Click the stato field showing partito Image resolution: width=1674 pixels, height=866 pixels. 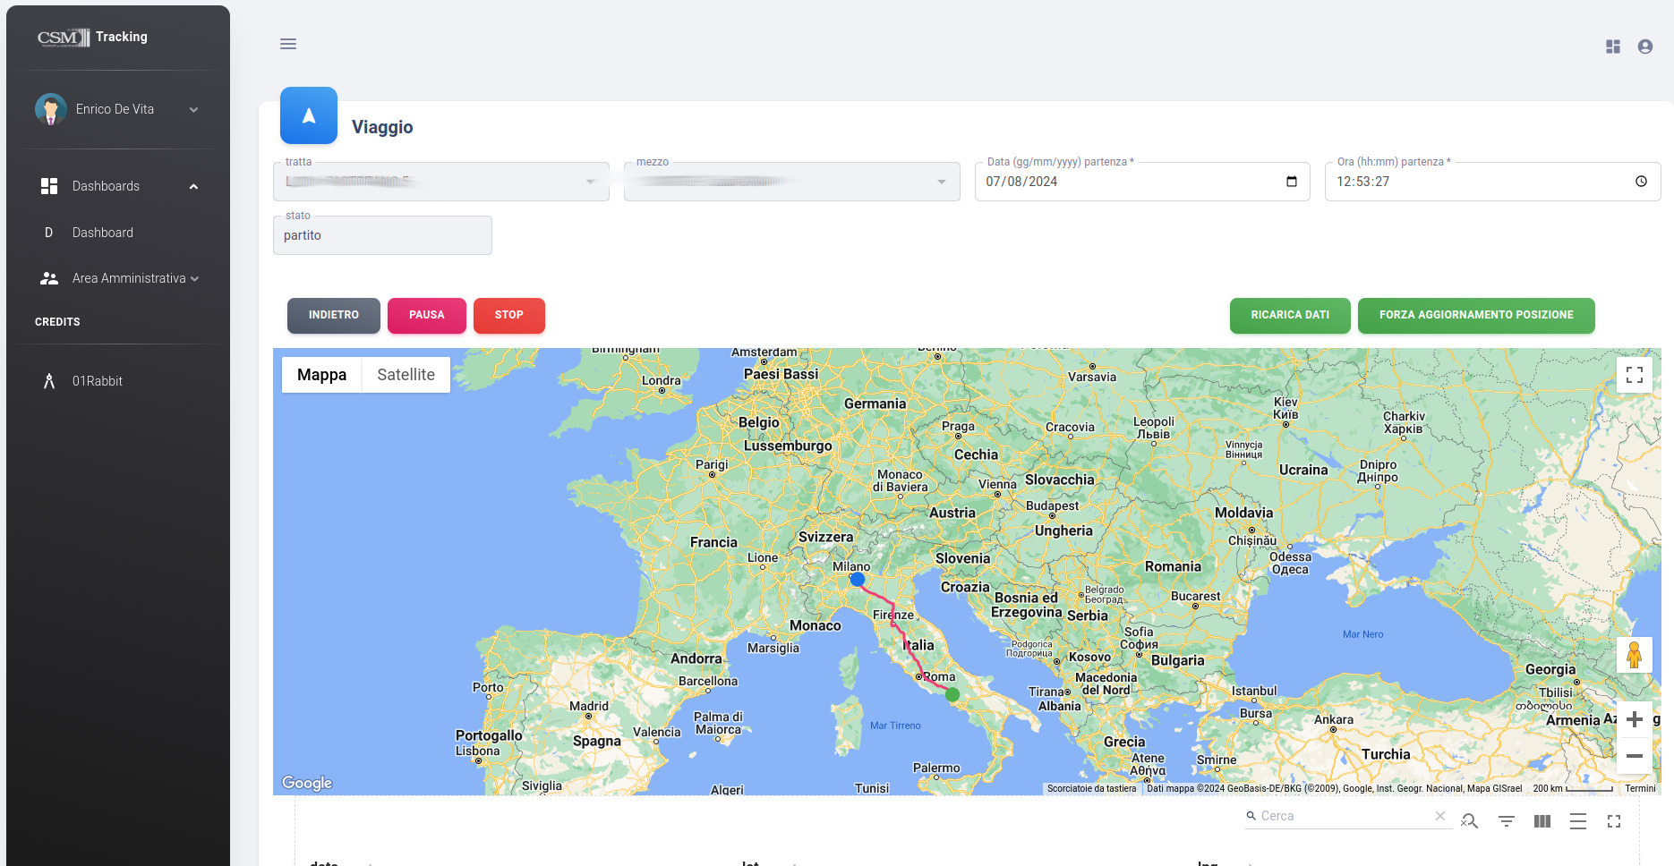coord(382,235)
